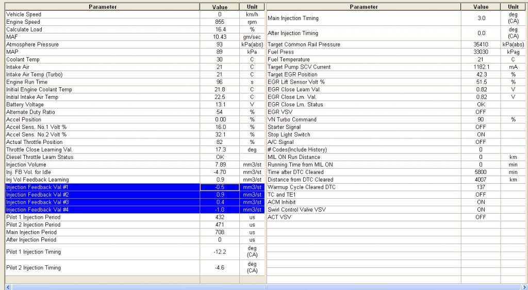Image resolution: width=528 pixels, height=290 pixels.
Task: Select Swirl Control Valve VSV row
Action: point(397,210)
